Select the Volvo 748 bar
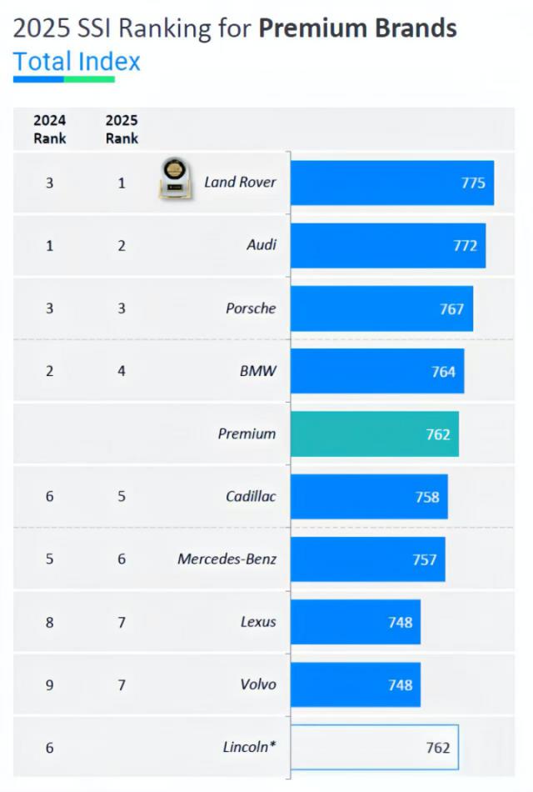Viewport: 533px width, 792px height. (x=355, y=684)
